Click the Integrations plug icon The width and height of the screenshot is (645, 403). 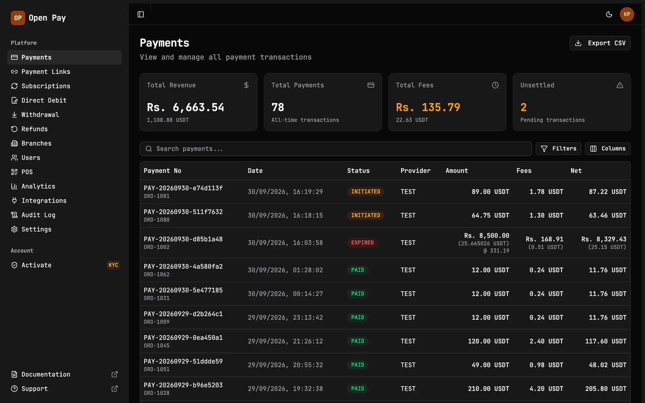[x=14, y=201]
